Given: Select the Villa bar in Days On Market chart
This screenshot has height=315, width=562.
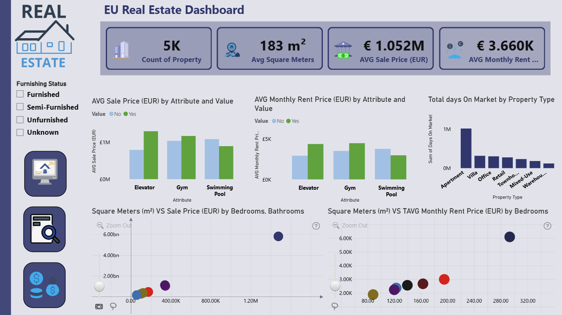Looking at the screenshot, I should (480, 162).
